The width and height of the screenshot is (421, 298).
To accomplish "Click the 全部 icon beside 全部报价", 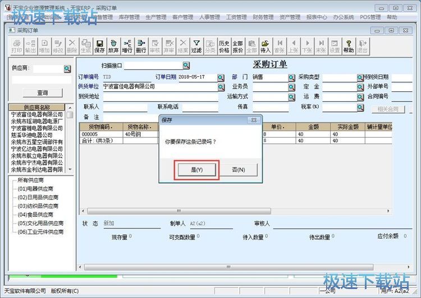I will point(251,46).
